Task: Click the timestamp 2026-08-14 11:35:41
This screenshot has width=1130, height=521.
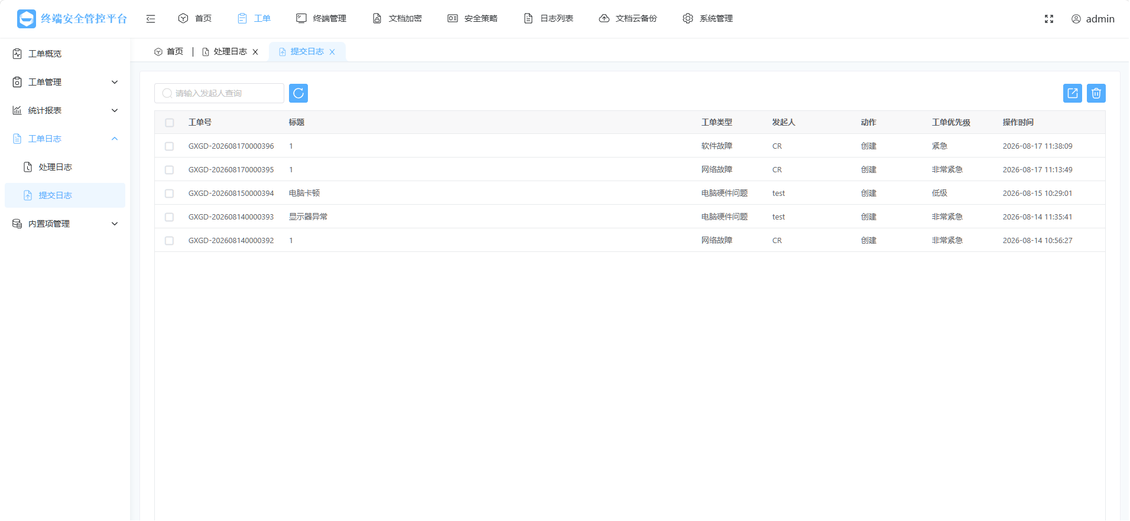Action: click(x=1038, y=217)
